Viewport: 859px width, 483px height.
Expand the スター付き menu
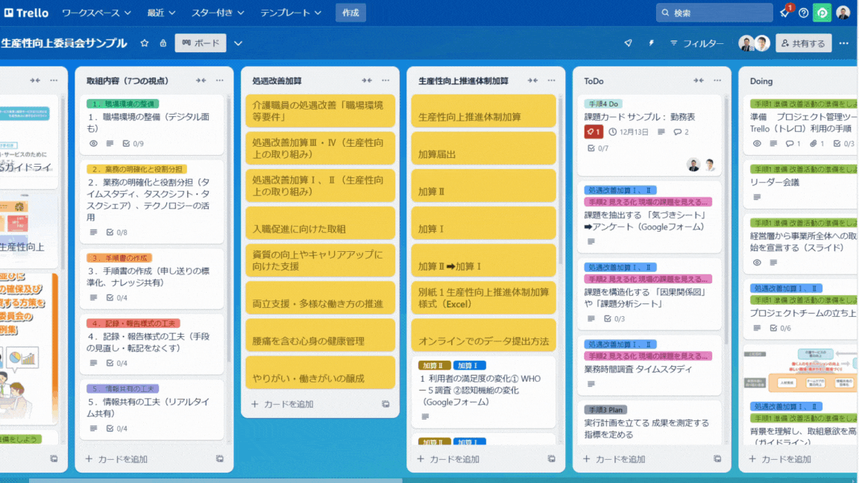(x=218, y=13)
